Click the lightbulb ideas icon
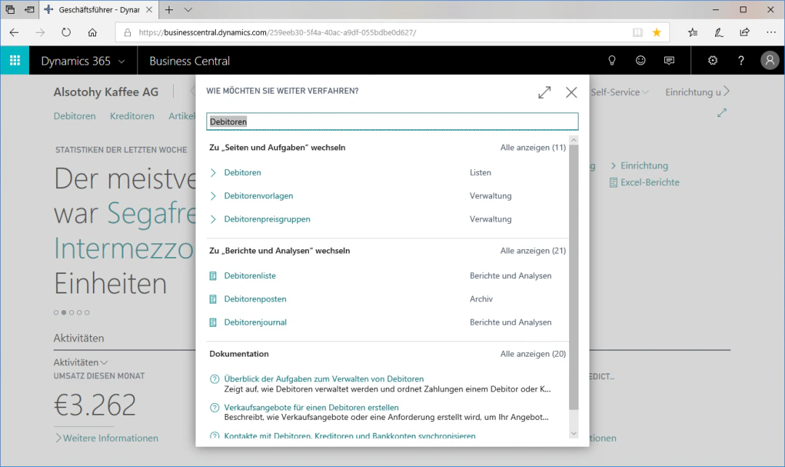 pos(612,60)
